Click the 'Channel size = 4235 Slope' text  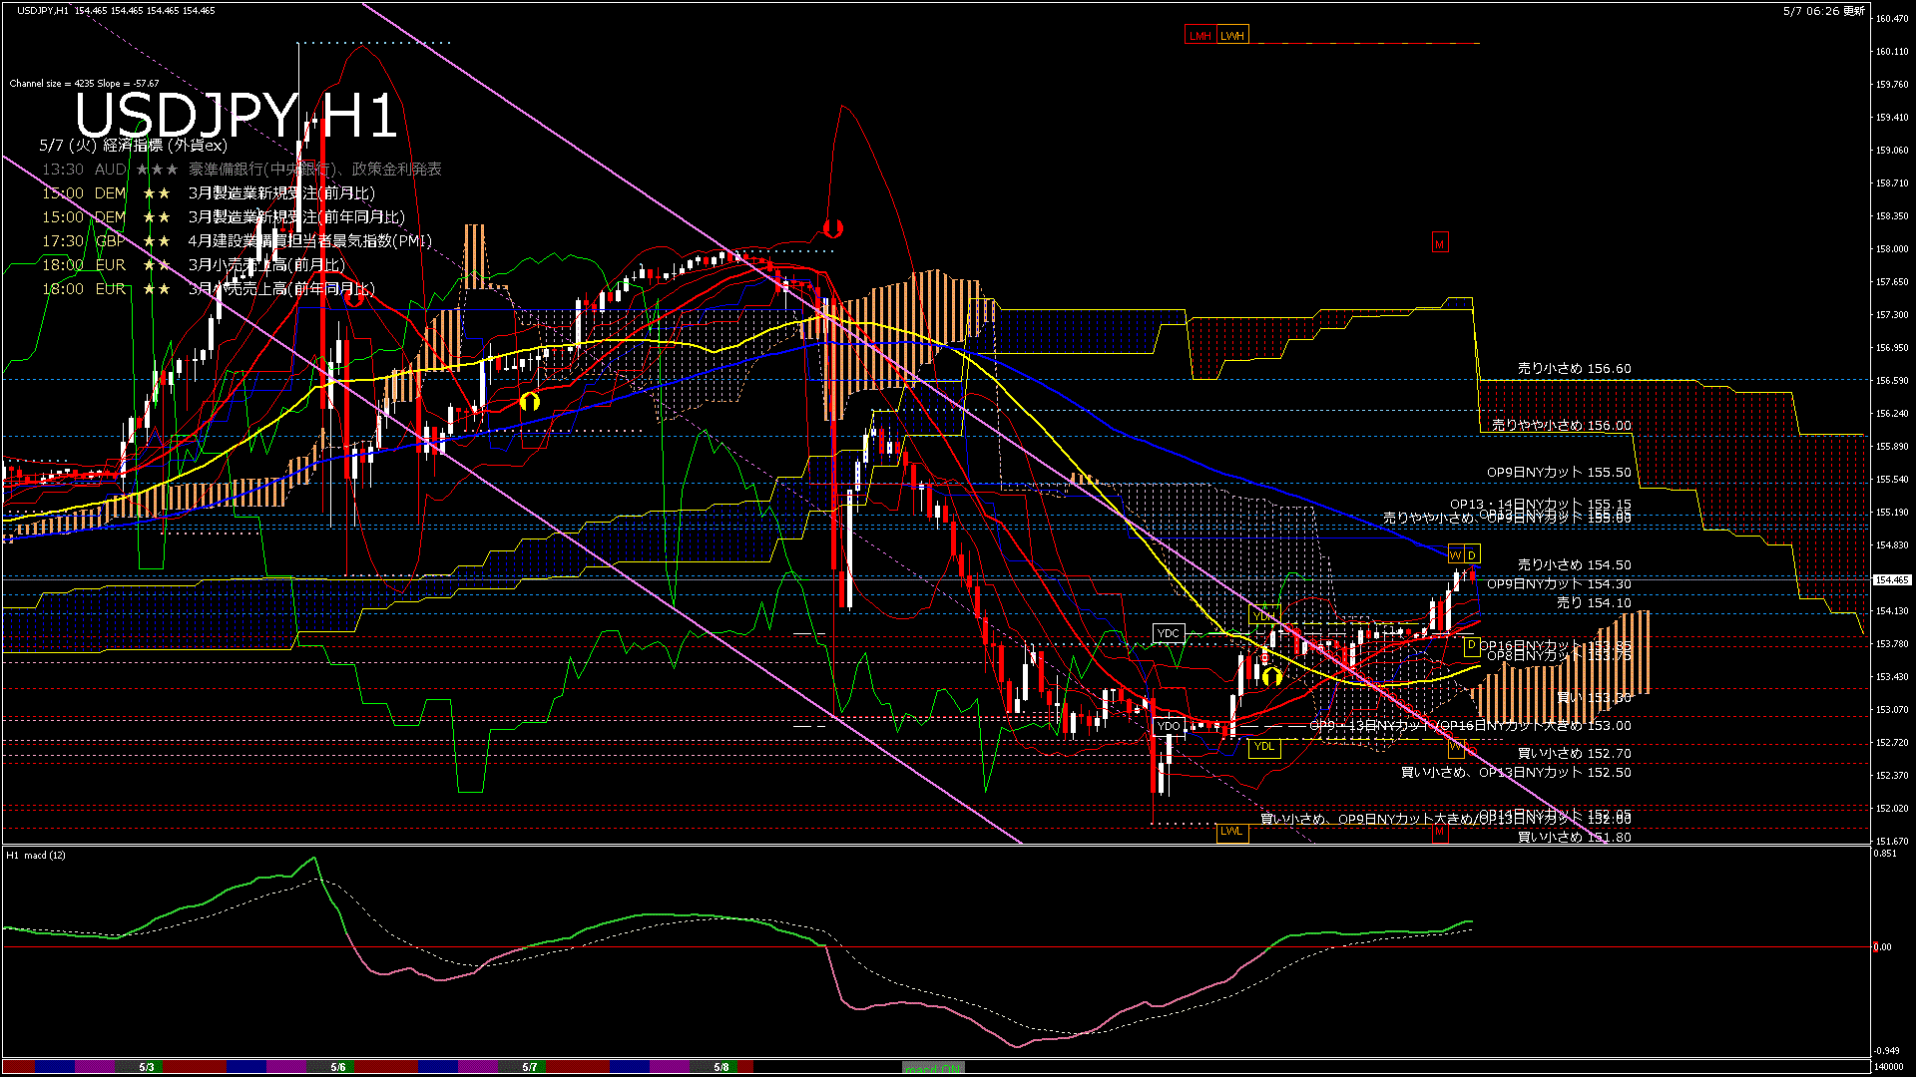click(84, 84)
